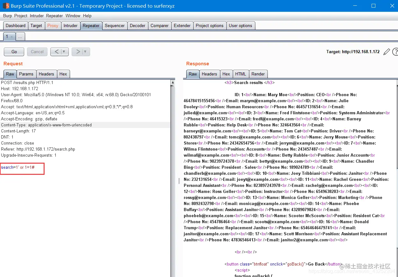Click the POST /results.php HTTP/1.1 line
Viewport: 398px width, 277px height.
[27, 83]
